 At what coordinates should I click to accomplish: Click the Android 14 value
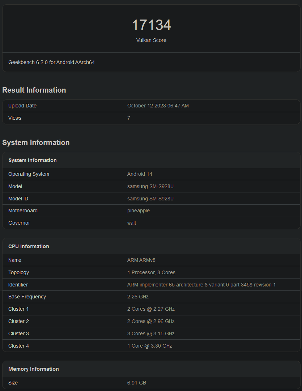click(x=140, y=174)
